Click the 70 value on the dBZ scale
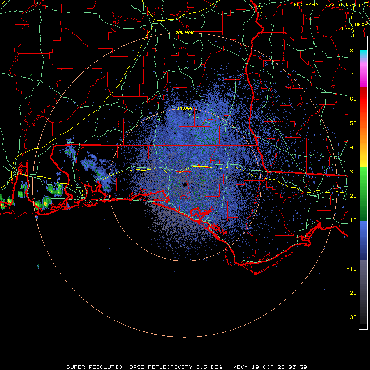Viewport: 370px width, 370px height. pyautogui.click(x=353, y=75)
